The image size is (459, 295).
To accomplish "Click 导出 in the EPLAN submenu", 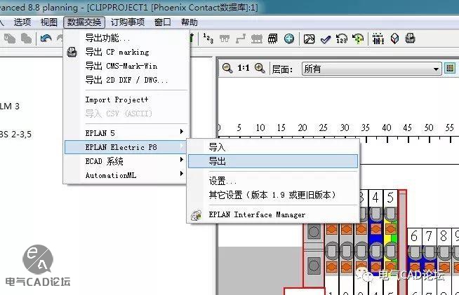I will tap(273, 161).
